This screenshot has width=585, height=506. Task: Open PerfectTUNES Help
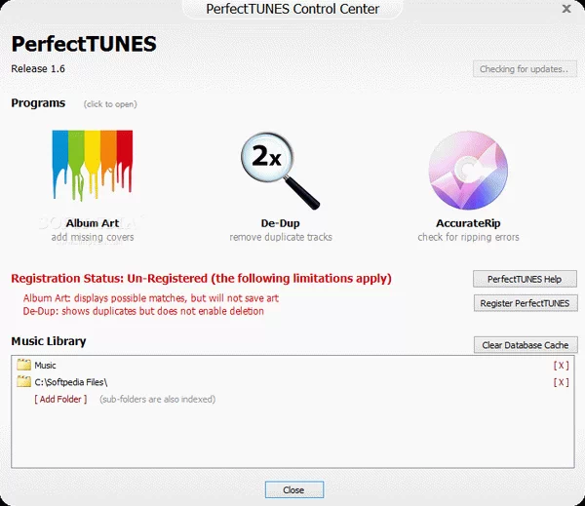point(525,279)
